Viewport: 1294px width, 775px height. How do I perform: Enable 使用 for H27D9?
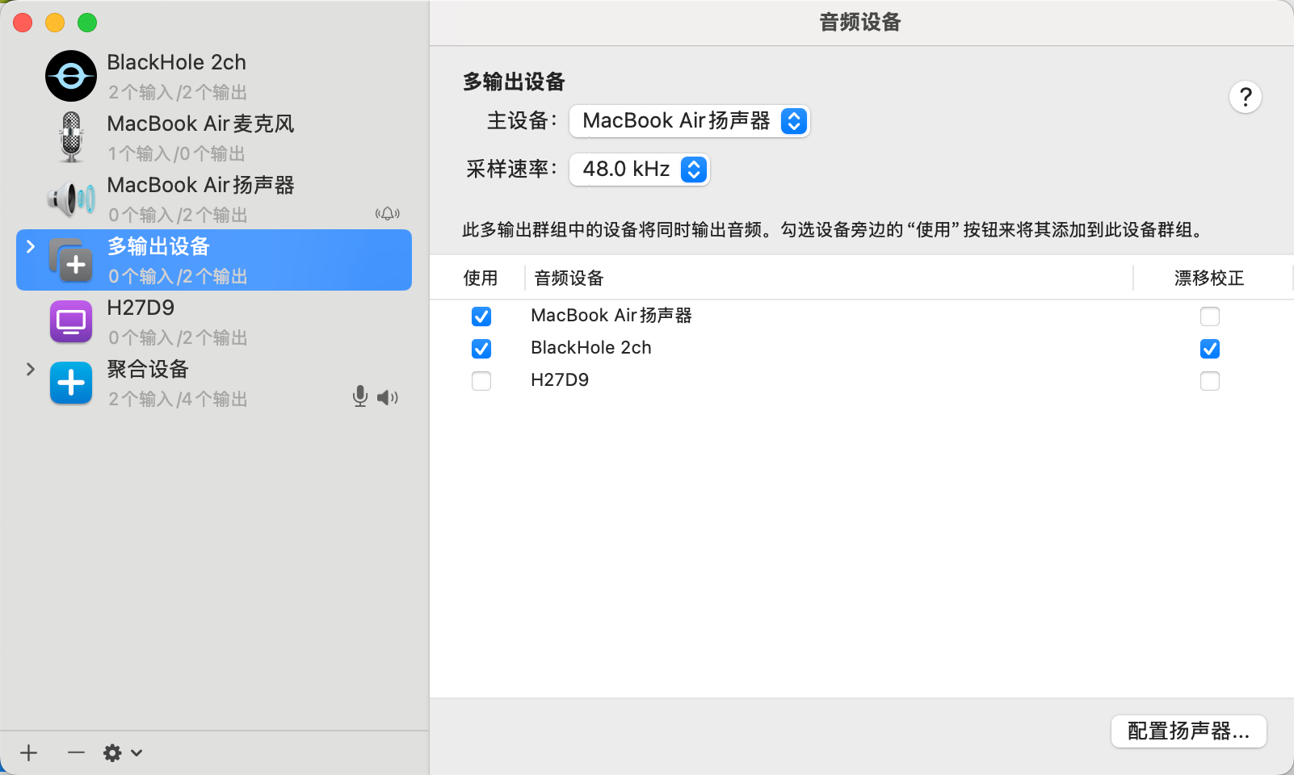pos(481,381)
